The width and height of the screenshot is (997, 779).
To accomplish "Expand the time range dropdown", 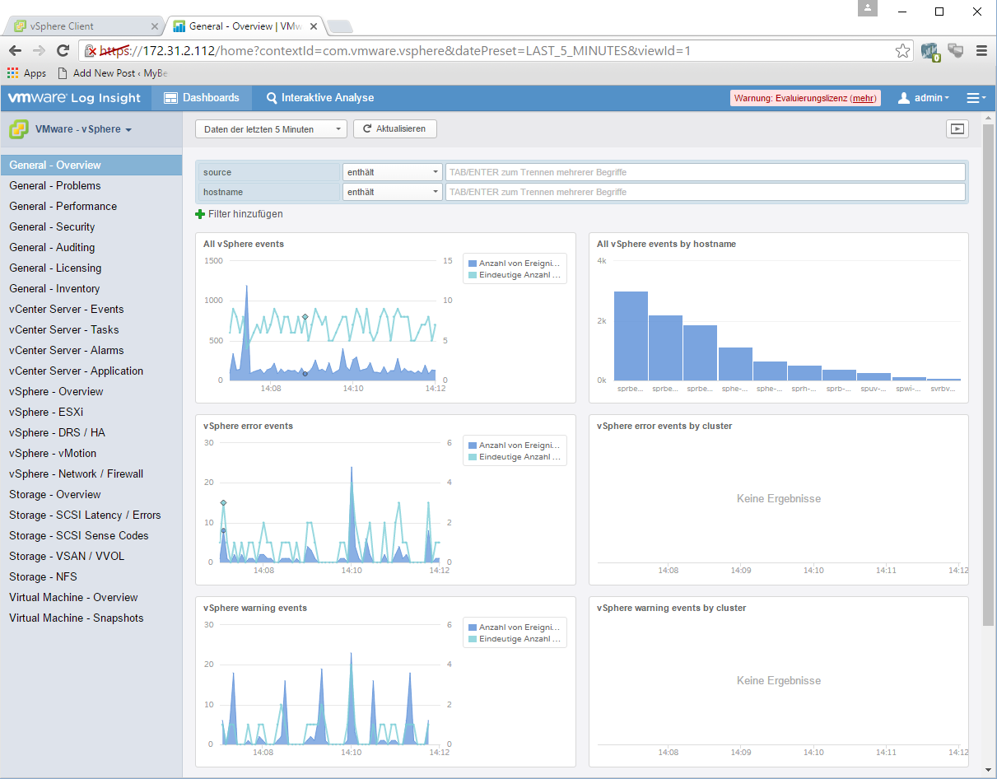I will 271,129.
